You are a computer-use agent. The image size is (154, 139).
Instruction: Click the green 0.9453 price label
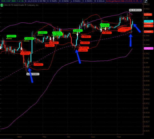[x=12, y=36]
